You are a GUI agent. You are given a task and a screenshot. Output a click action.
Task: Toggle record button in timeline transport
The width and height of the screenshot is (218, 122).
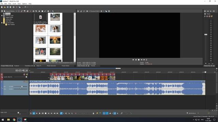(x=31, y=113)
